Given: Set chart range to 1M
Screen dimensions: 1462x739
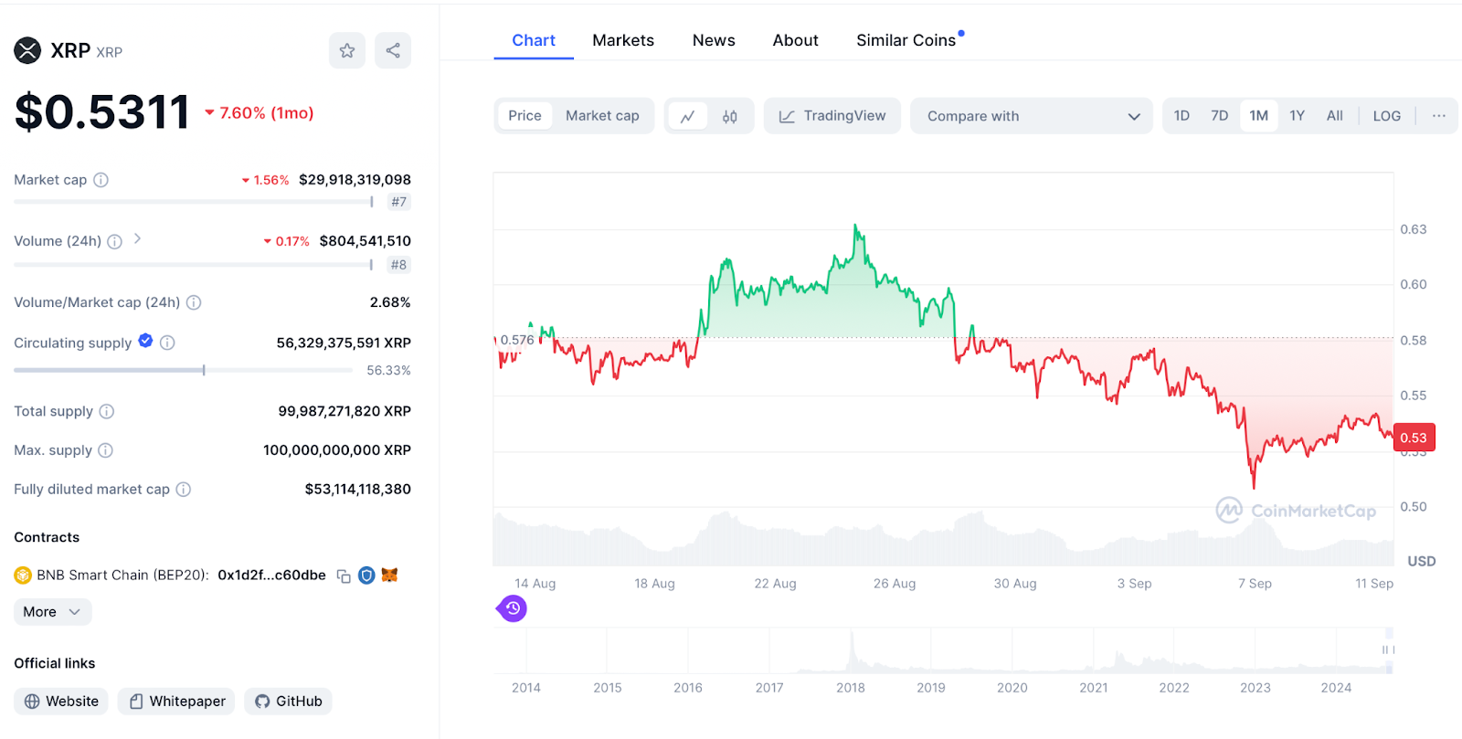Looking at the screenshot, I should [1258, 116].
